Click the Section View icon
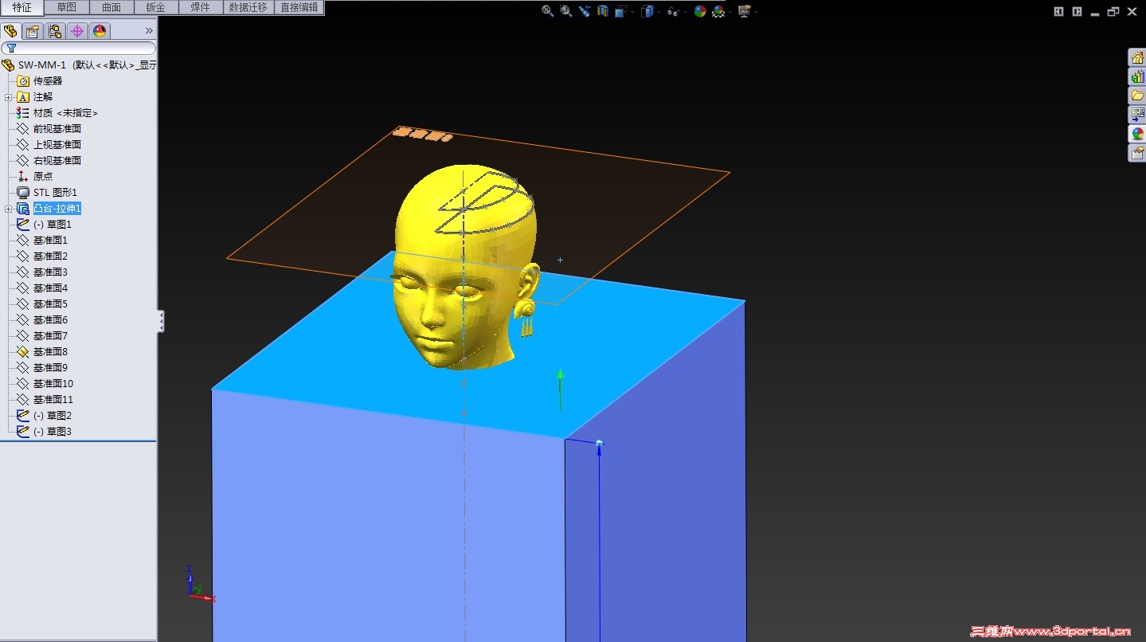The width and height of the screenshot is (1146, 642). click(x=603, y=10)
